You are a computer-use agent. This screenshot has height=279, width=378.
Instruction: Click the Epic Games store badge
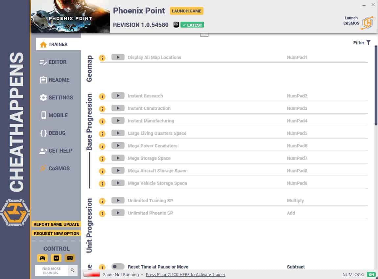176,25
